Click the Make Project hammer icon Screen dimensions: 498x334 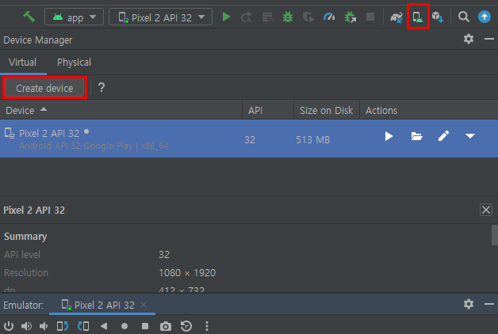point(29,17)
